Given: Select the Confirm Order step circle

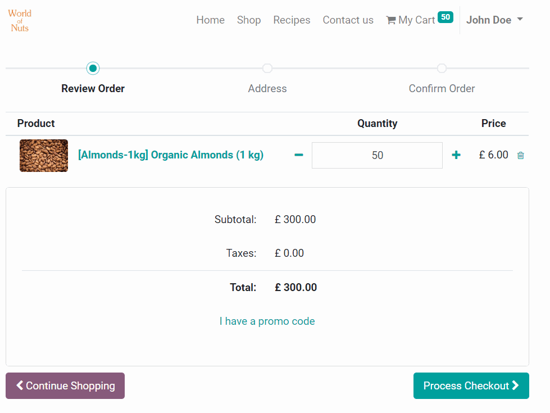Looking at the screenshot, I should [442, 69].
